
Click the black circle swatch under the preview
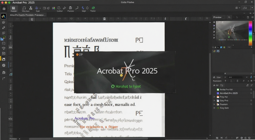[218, 47]
